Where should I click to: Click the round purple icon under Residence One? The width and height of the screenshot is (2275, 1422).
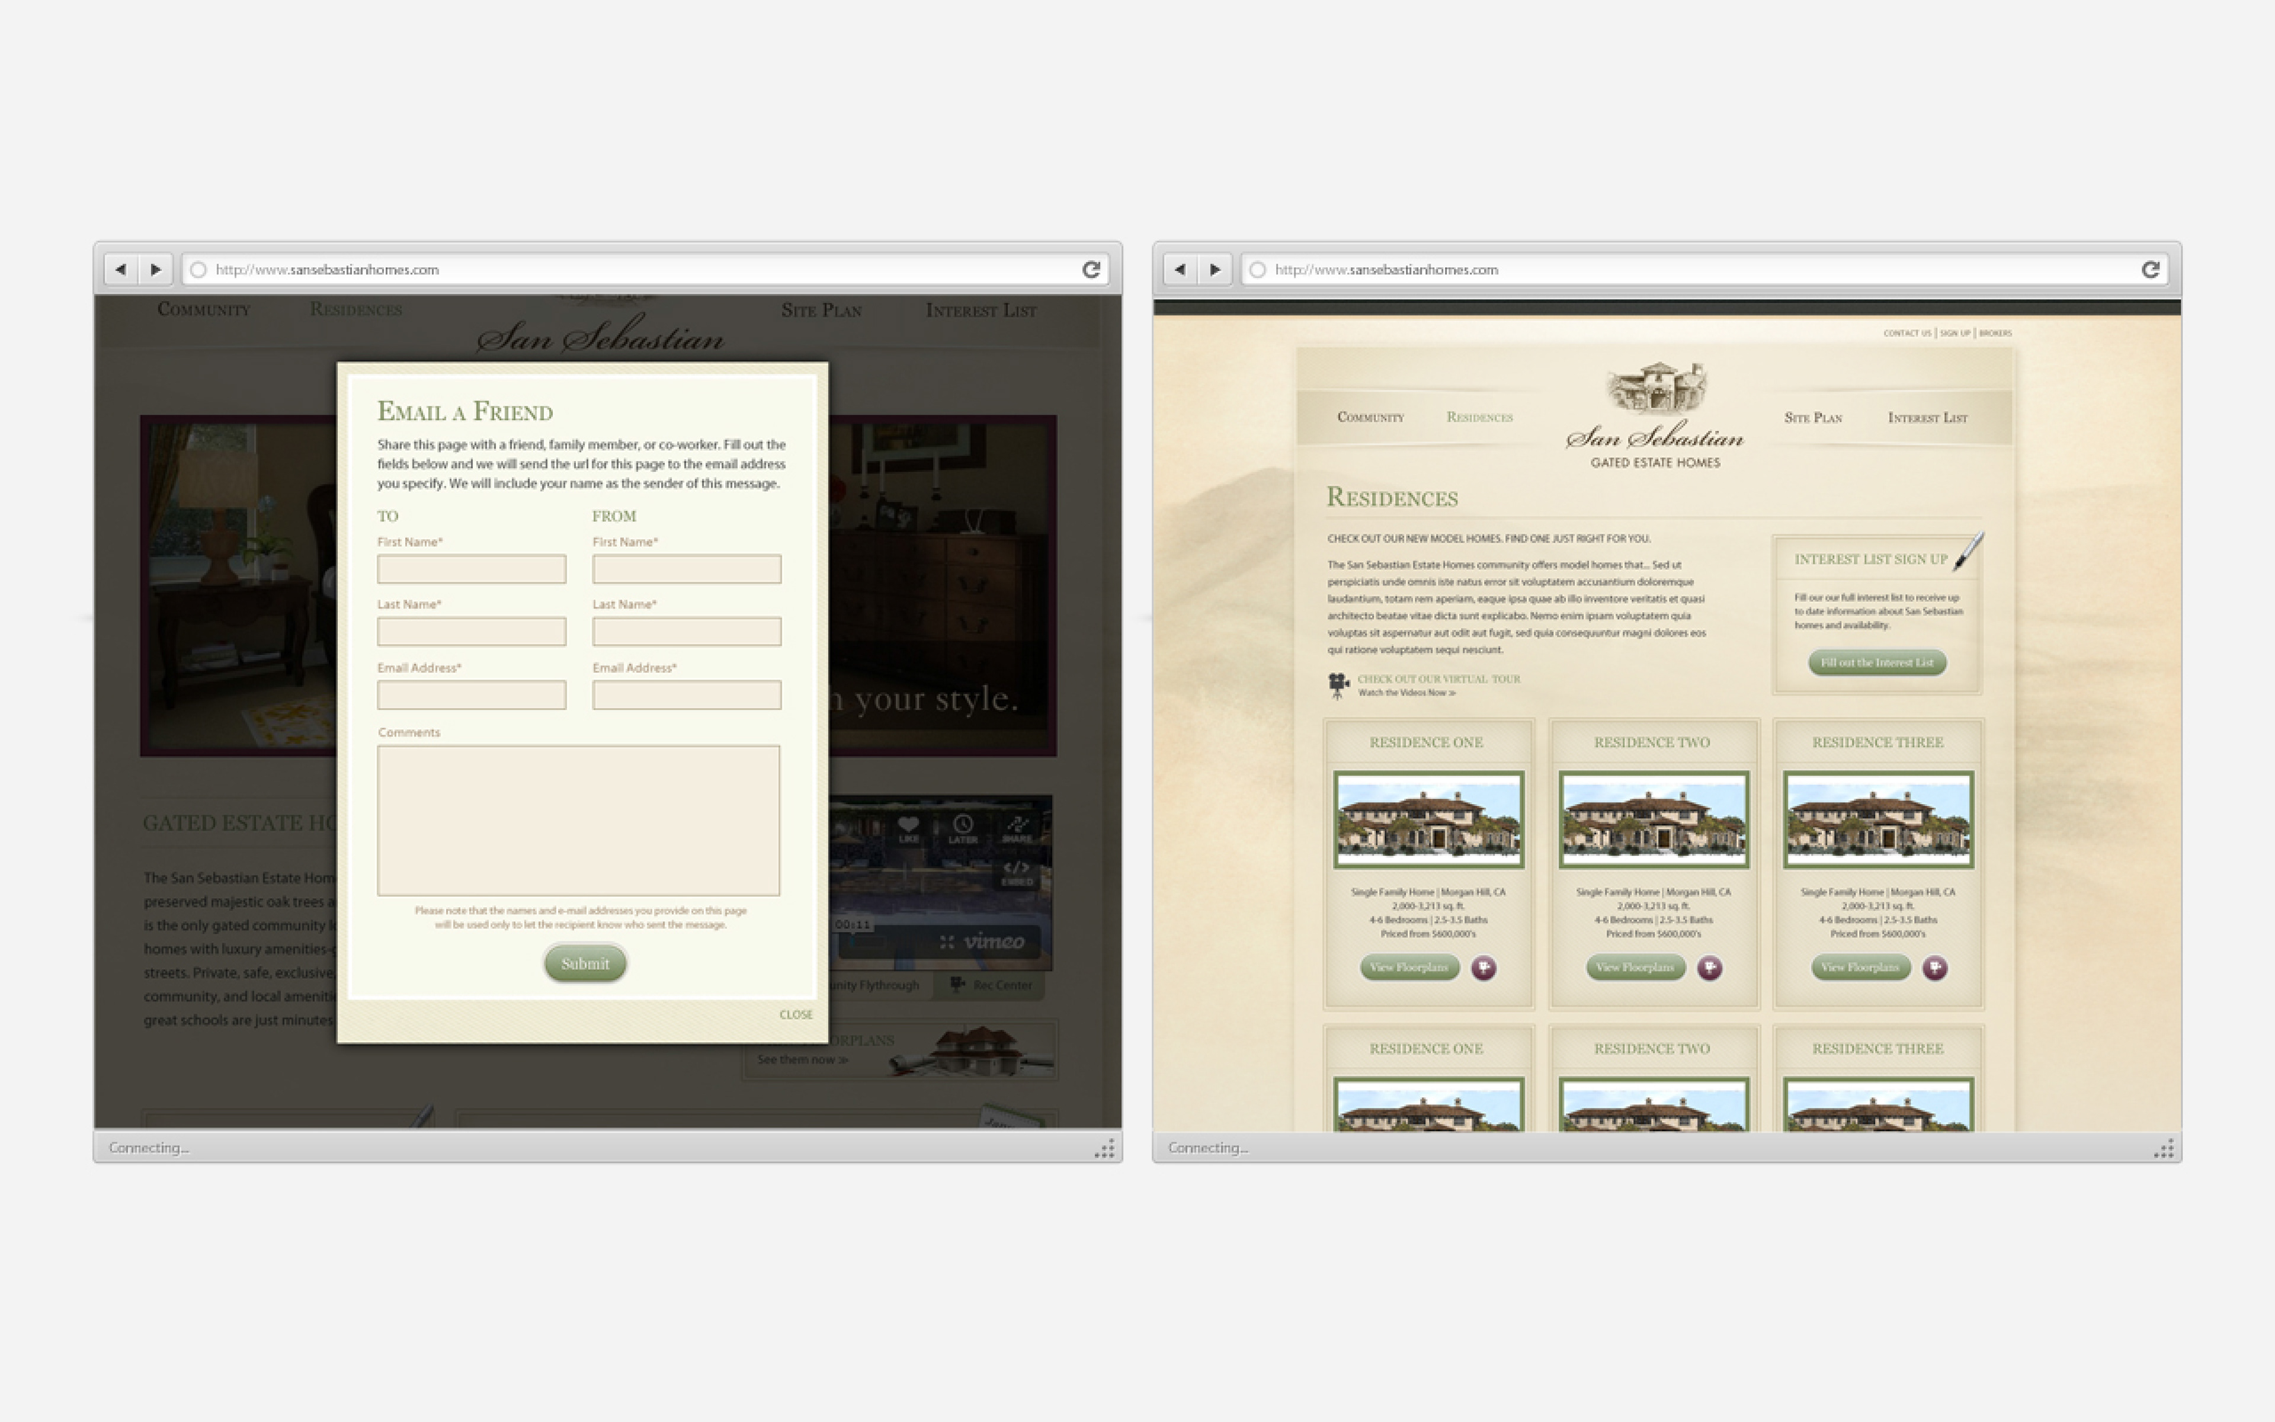(1483, 968)
